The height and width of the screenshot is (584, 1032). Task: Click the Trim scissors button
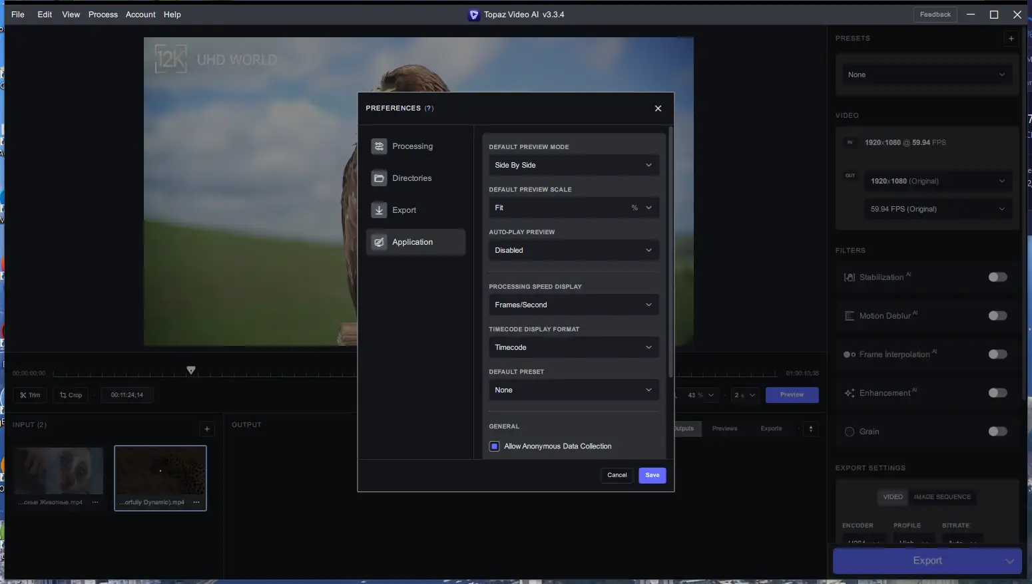coord(30,395)
